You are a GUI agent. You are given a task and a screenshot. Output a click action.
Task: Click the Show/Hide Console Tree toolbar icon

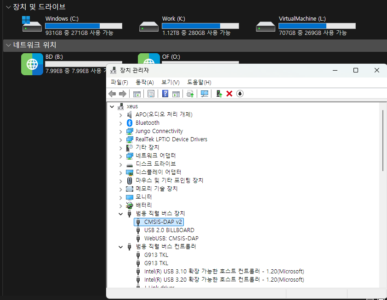(x=137, y=94)
